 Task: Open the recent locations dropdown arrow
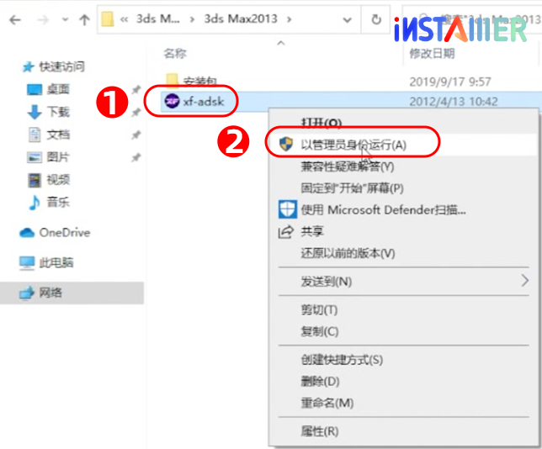[x=65, y=19]
